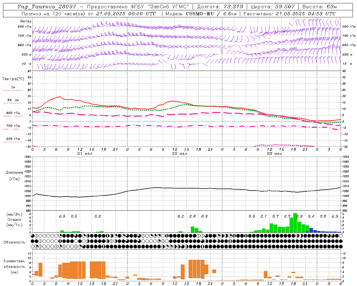Viewport: 357px width, 286px height.
Task: Click the Облачность panel label
Action: (x=14, y=242)
